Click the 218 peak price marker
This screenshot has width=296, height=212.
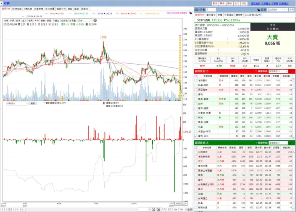click(104, 37)
